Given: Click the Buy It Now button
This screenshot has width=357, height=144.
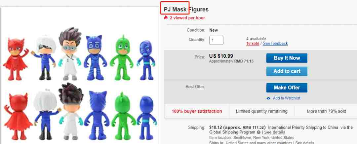Looking at the screenshot, I should [287, 58].
